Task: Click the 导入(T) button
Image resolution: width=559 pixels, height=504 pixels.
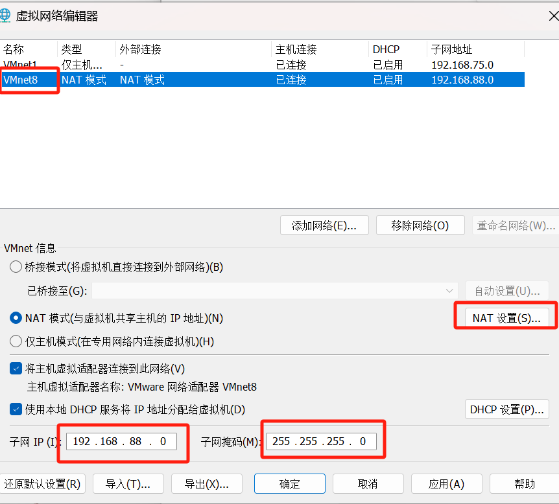Action: (128, 484)
